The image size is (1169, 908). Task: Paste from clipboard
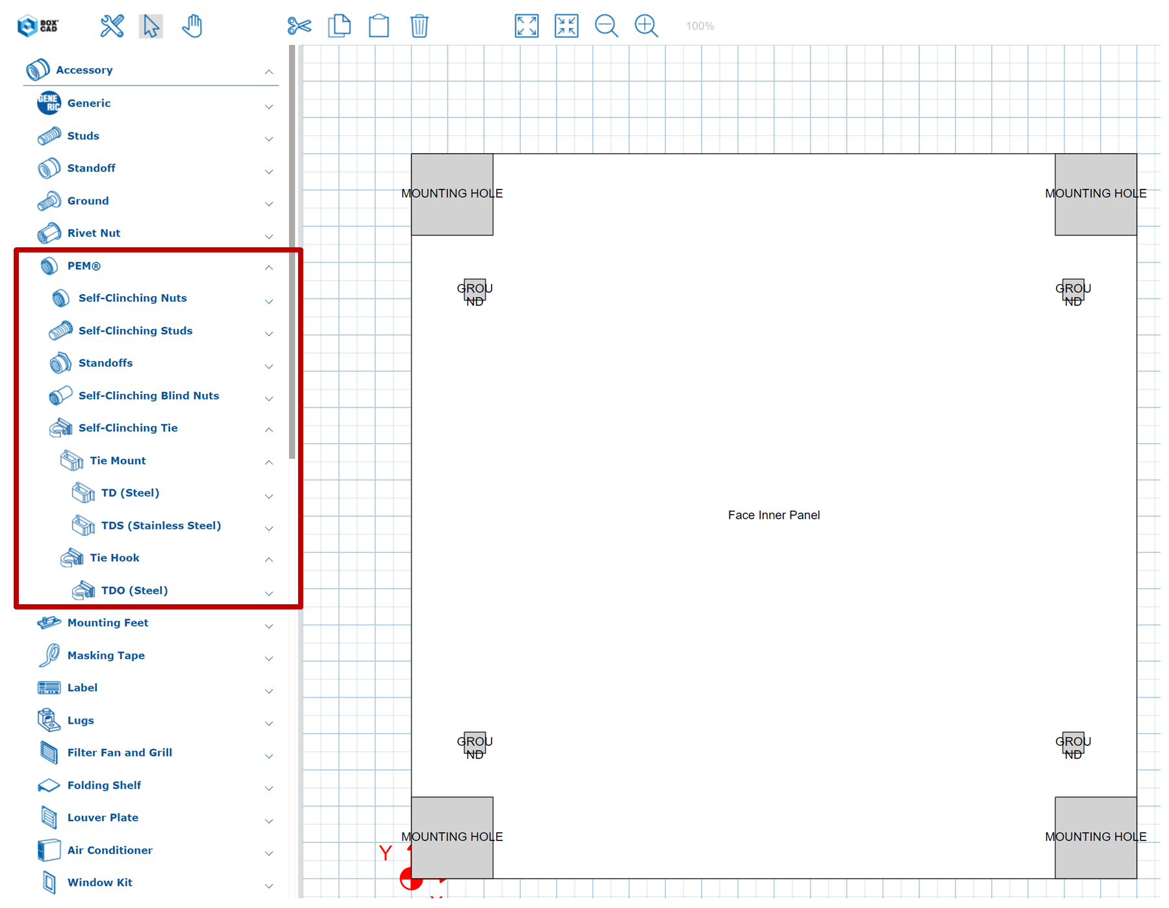pos(379,26)
